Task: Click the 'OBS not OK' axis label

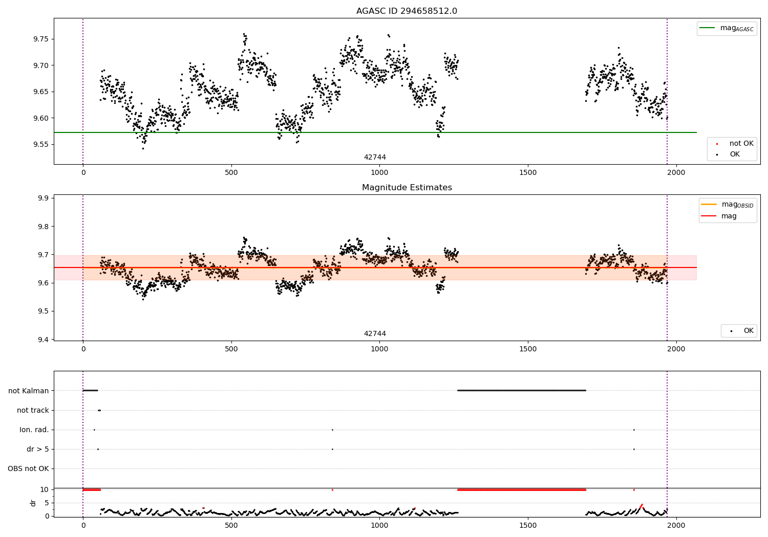Action: 29,468
